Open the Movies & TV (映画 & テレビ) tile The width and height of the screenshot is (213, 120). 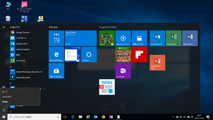click(x=139, y=38)
